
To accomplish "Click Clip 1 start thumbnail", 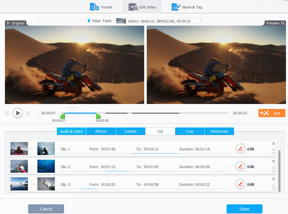I will tap(19, 148).
